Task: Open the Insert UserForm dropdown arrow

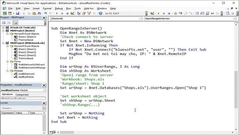Action: (13, 13)
